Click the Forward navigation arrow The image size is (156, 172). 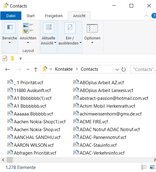(19, 69)
